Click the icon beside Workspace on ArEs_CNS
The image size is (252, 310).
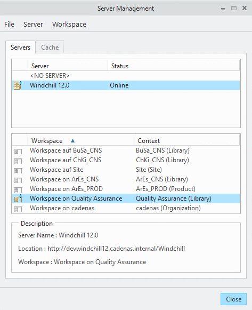(x=18, y=180)
